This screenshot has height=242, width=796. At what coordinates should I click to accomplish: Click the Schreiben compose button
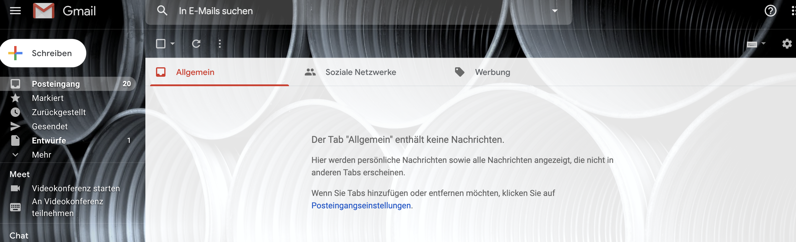[x=43, y=53]
